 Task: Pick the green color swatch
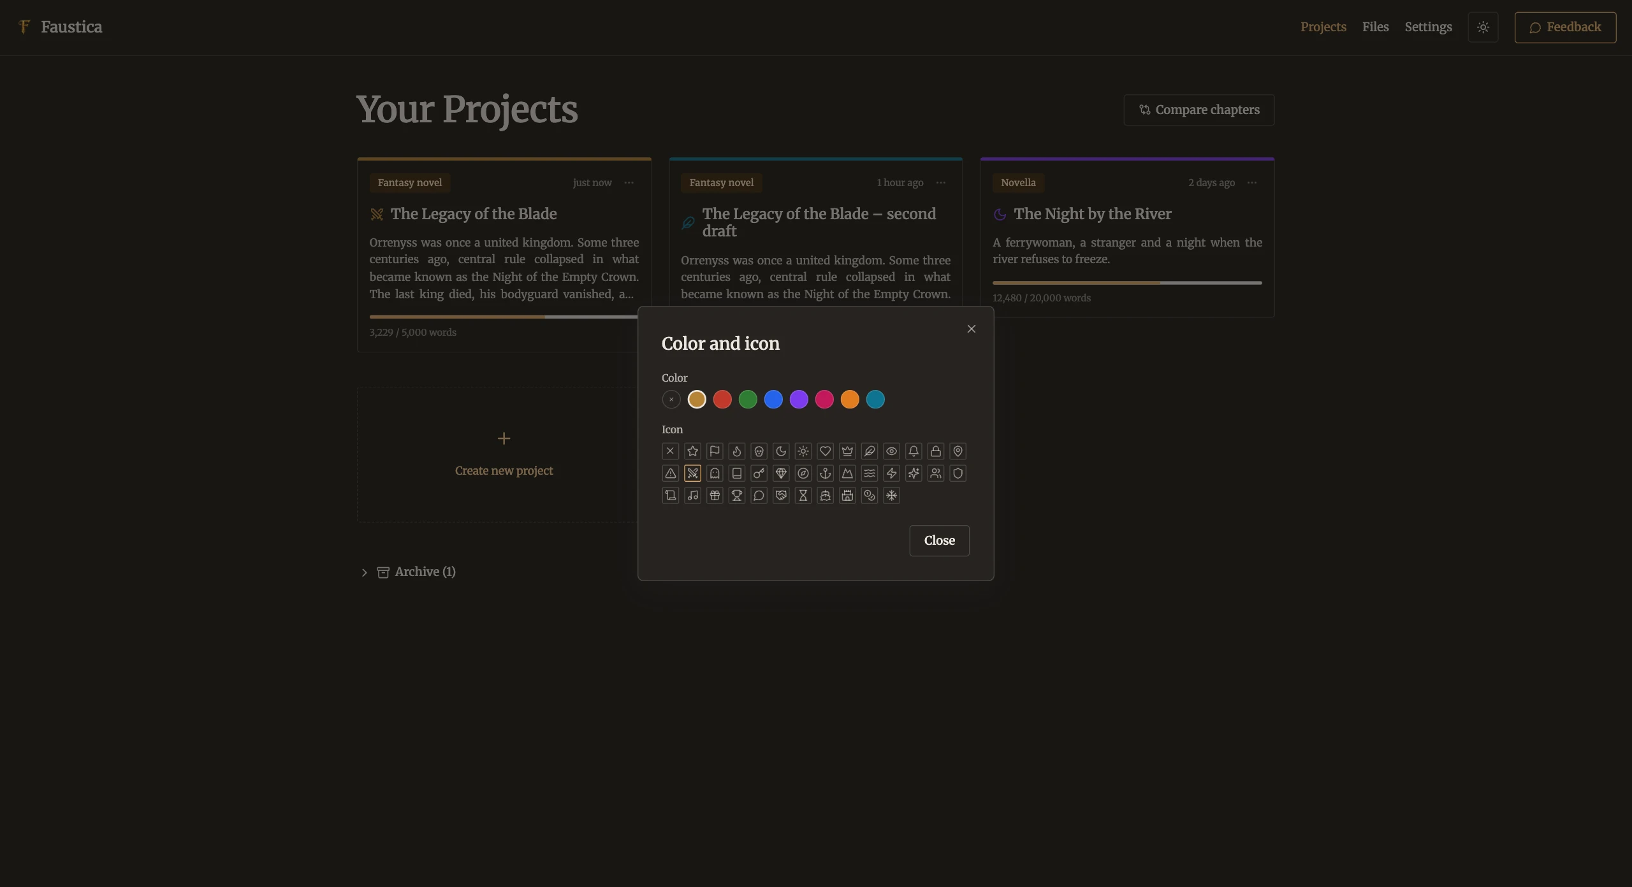(x=748, y=400)
